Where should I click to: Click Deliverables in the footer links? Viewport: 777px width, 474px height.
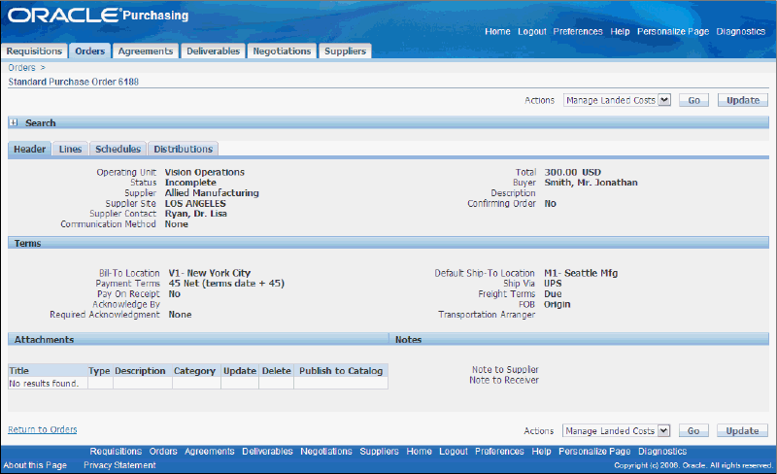pyautogui.click(x=268, y=452)
